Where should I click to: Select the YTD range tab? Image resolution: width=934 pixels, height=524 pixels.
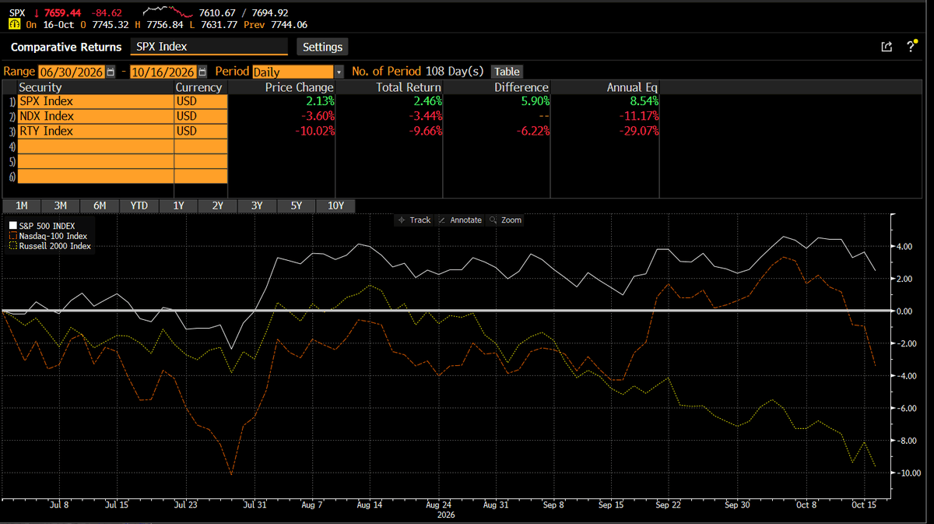point(139,206)
